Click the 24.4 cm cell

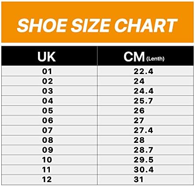point(146,91)
